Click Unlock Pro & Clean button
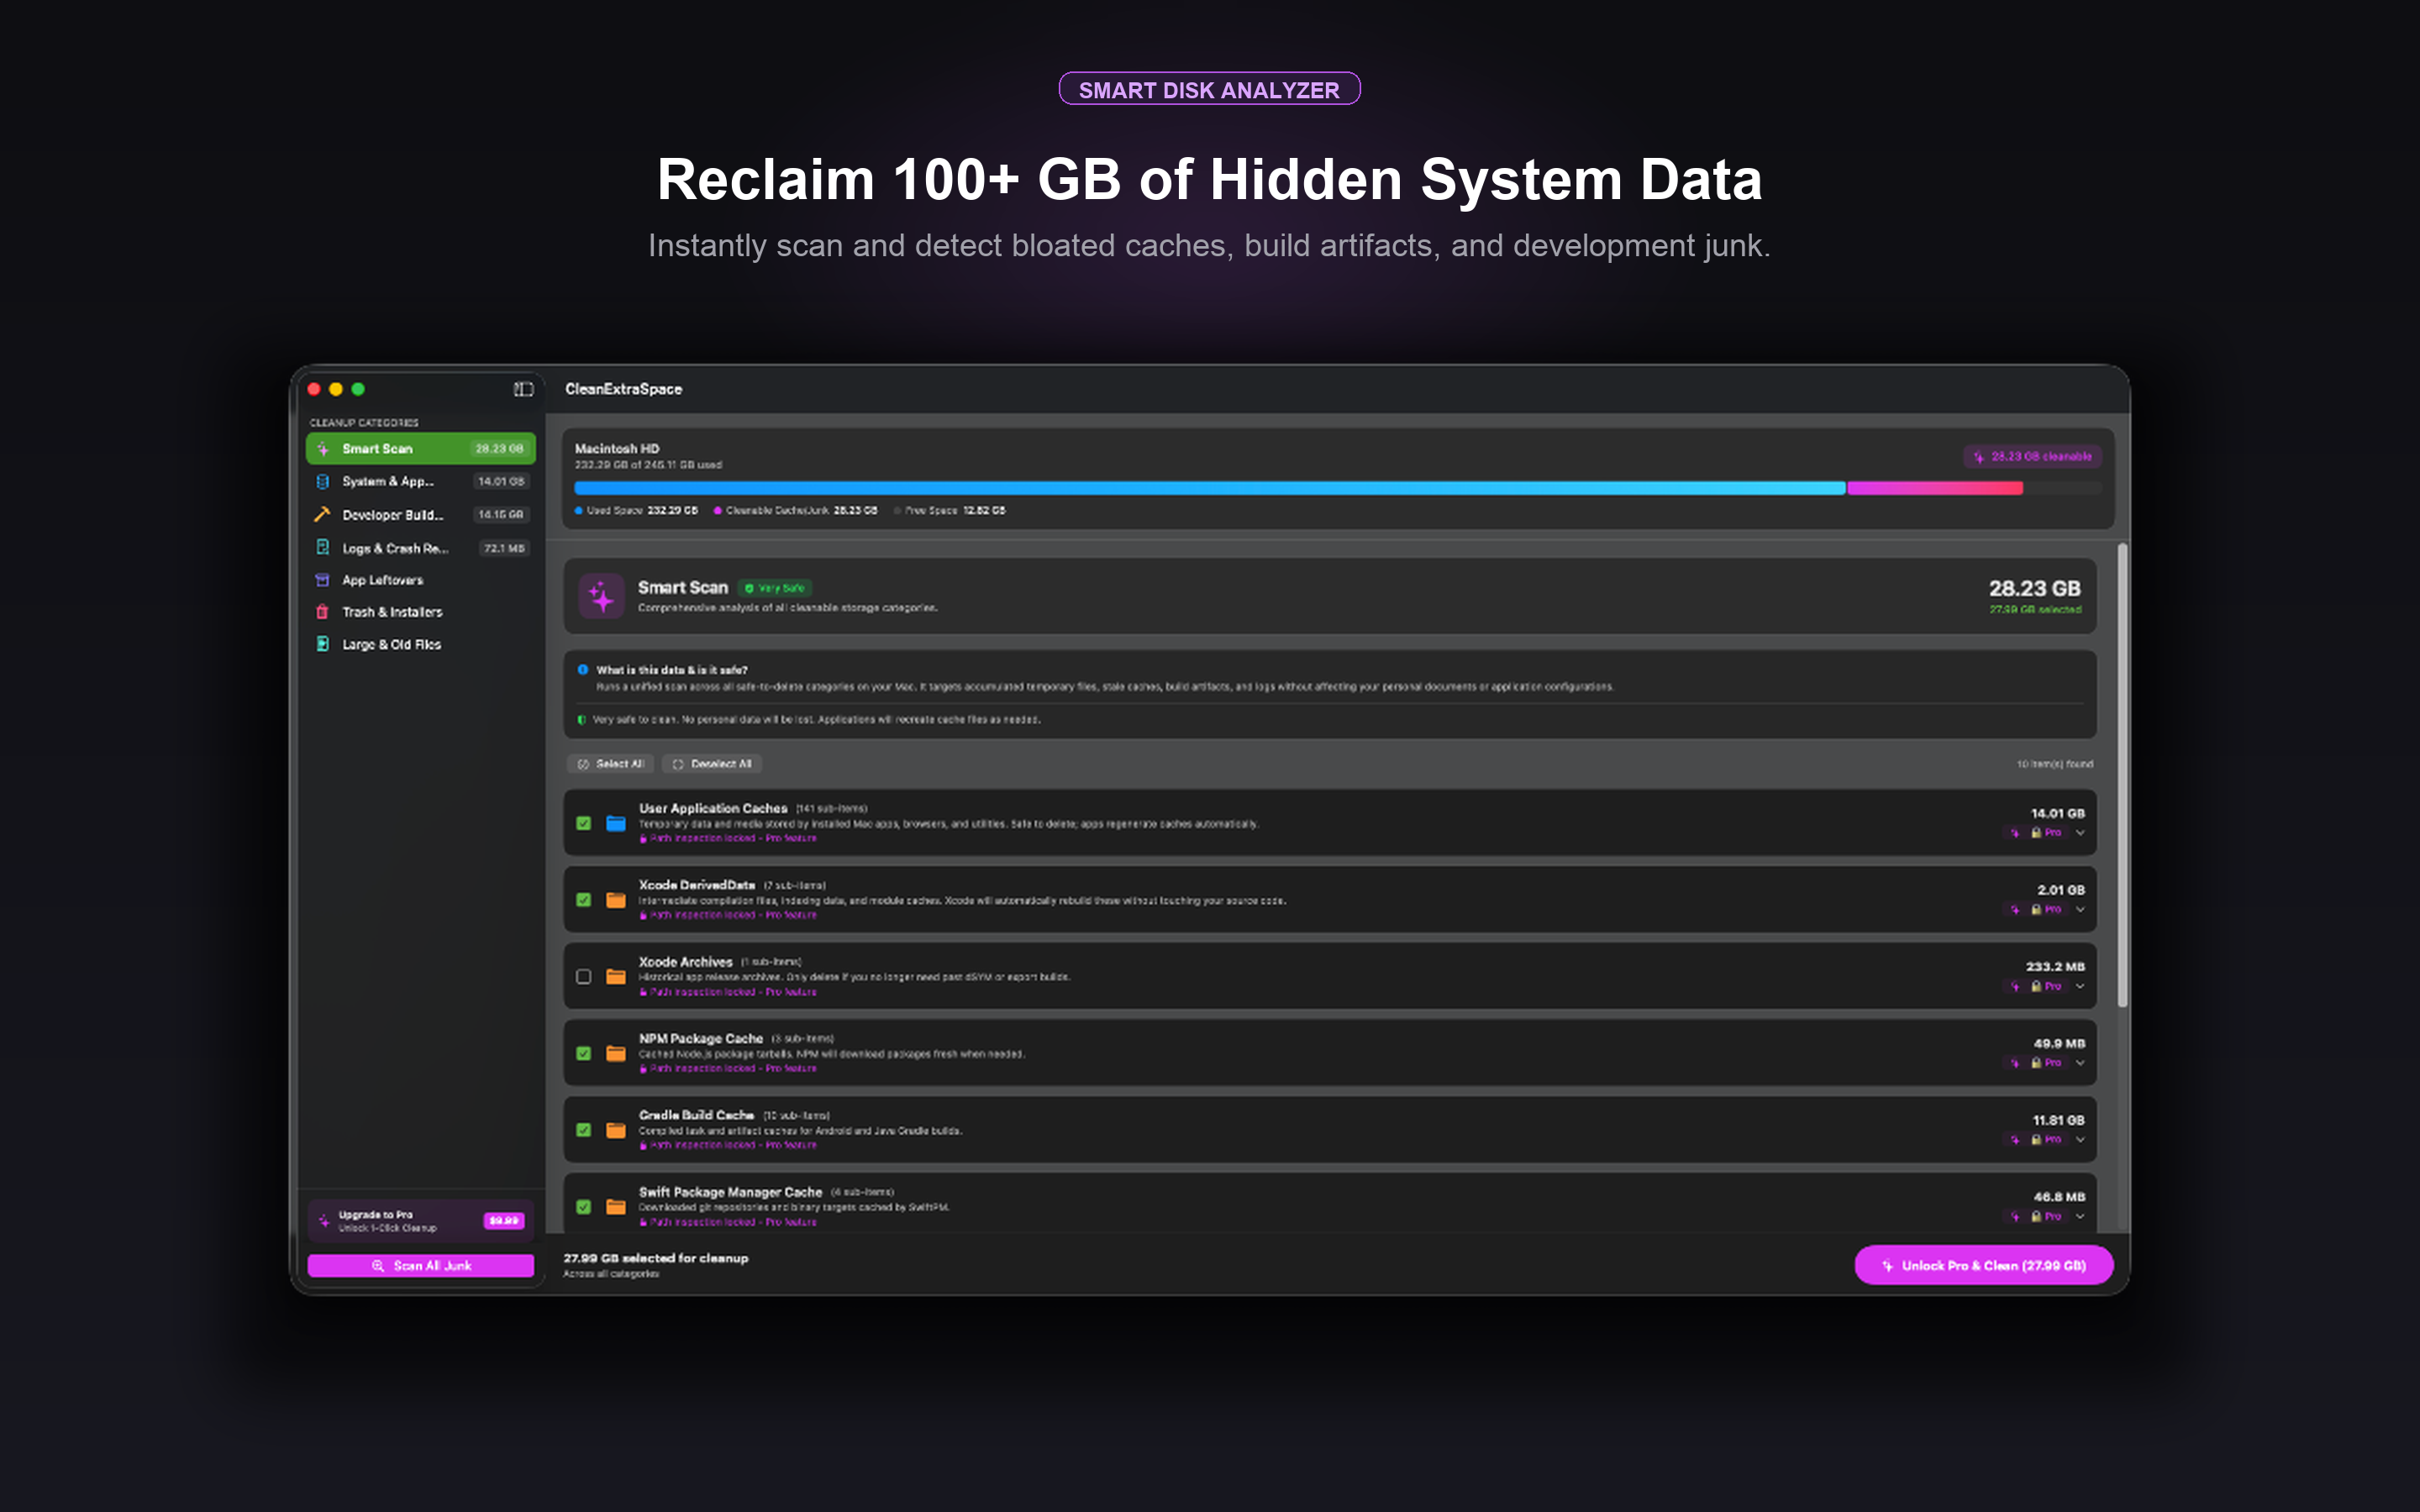The height and width of the screenshot is (1512, 2420). pos(1983,1265)
